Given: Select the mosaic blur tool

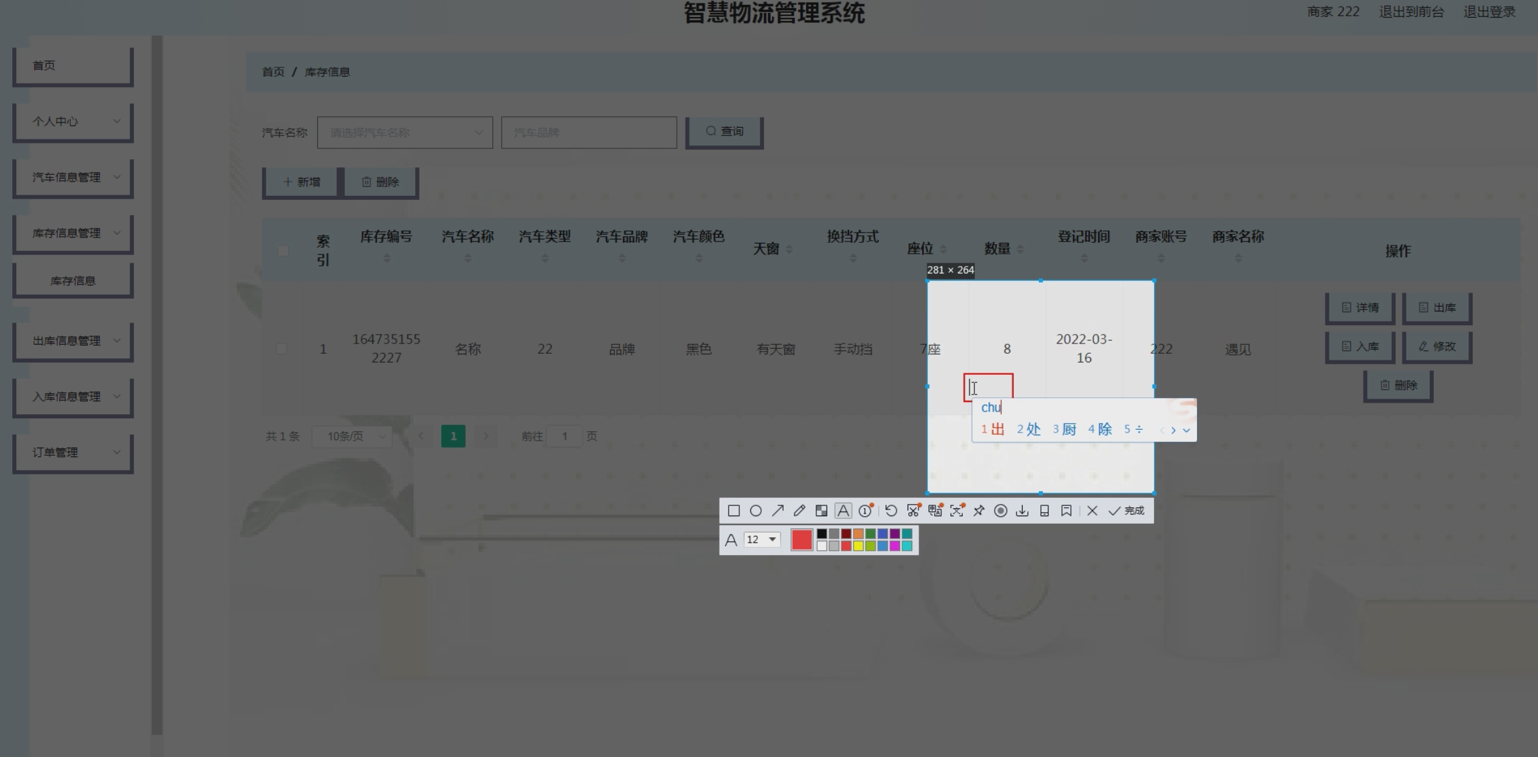Looking at the screenshot, I should coord(821,511).
